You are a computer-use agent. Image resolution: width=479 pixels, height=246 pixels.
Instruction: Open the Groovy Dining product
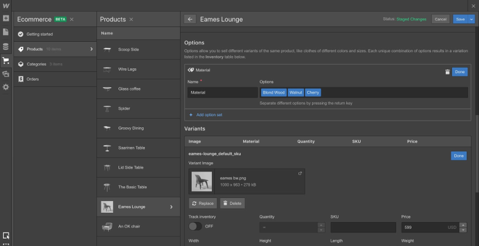point(138,128)
